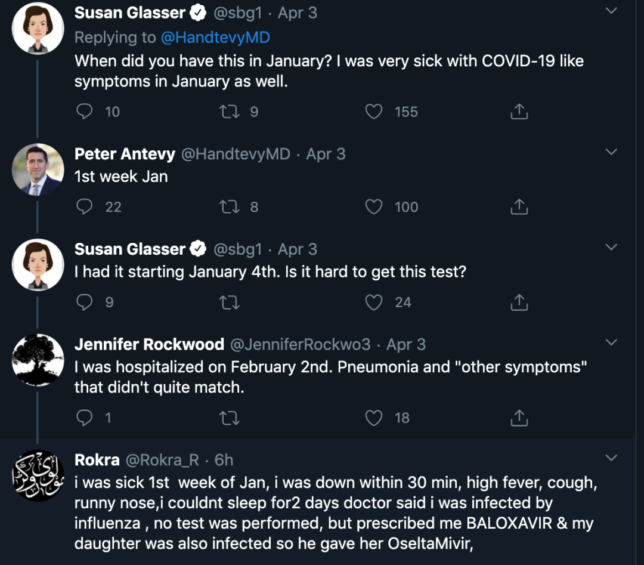Retweet Peter Antevy's '1st week Jan' tweet

[x=230, y=207]
